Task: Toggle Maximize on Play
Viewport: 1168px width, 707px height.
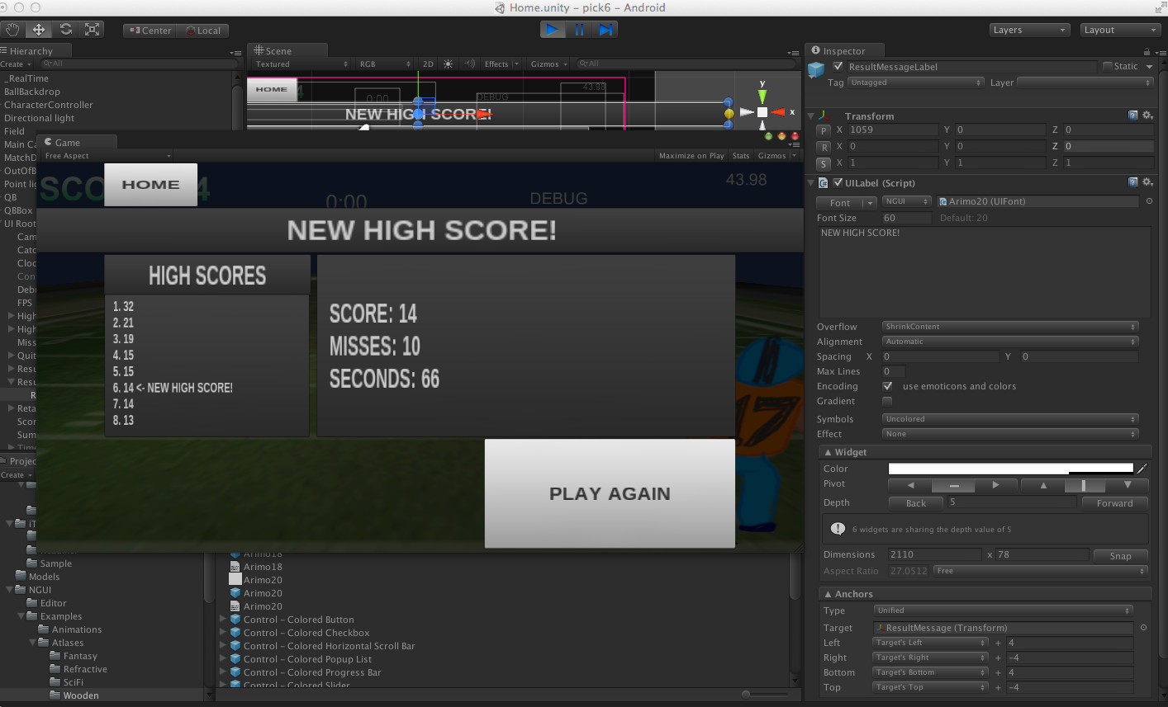Action: (x=691, y=155)
